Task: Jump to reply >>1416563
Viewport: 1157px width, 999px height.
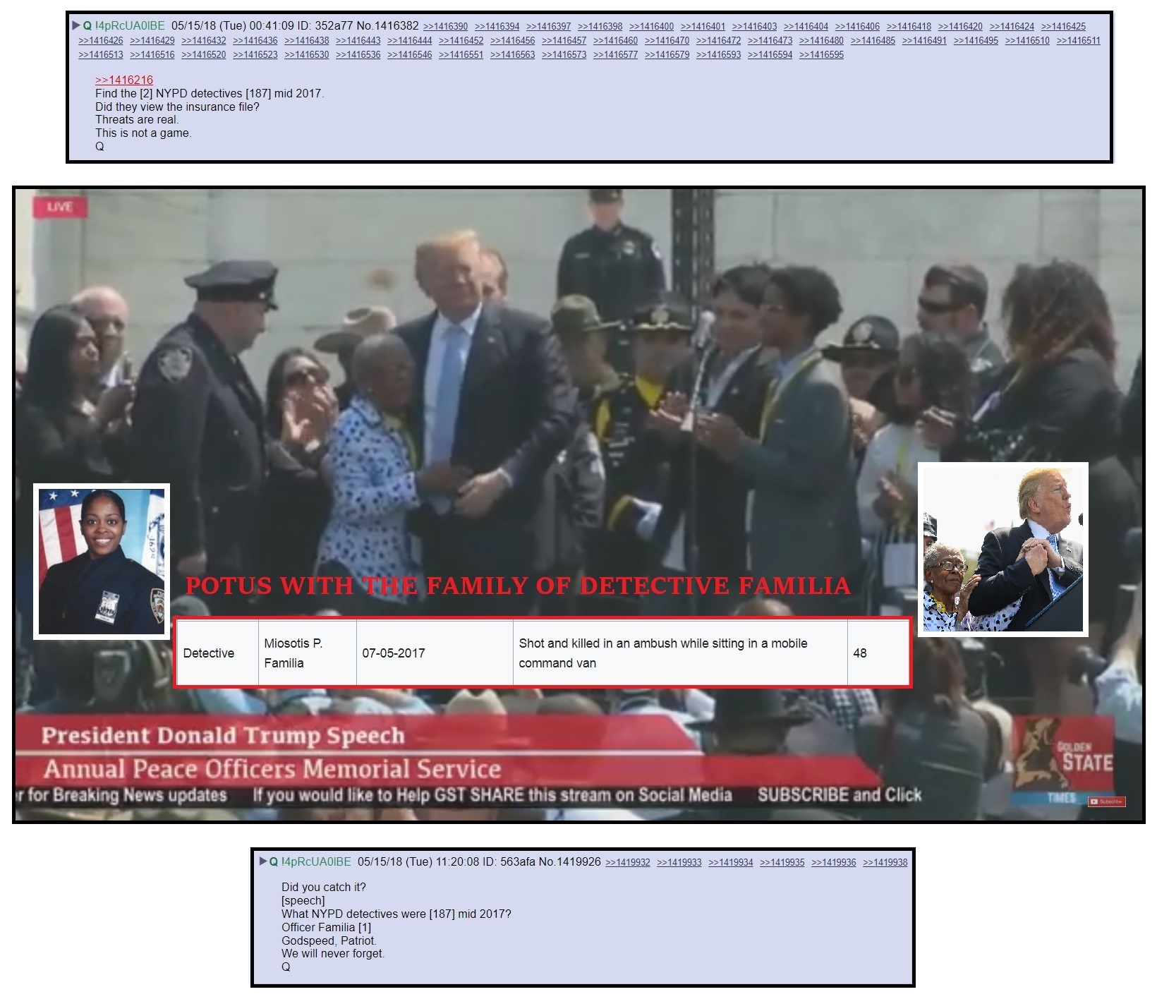Action: pyautogui.click(x=513, y=55)
